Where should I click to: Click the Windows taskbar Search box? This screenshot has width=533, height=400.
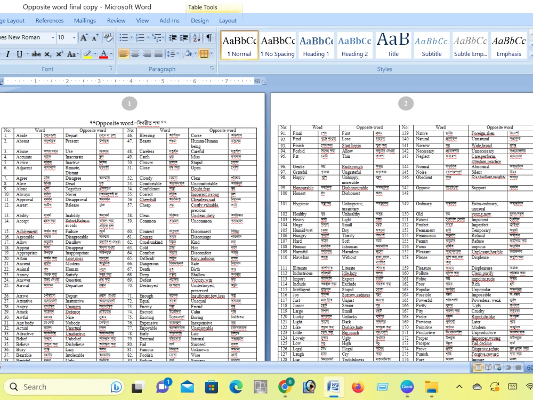(64, 387)
